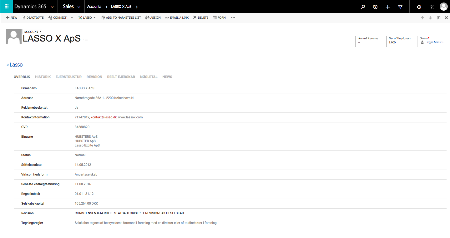Open advanced find filter icon
The height and width of the screenshot is (238, 450).
click(400, 7)
